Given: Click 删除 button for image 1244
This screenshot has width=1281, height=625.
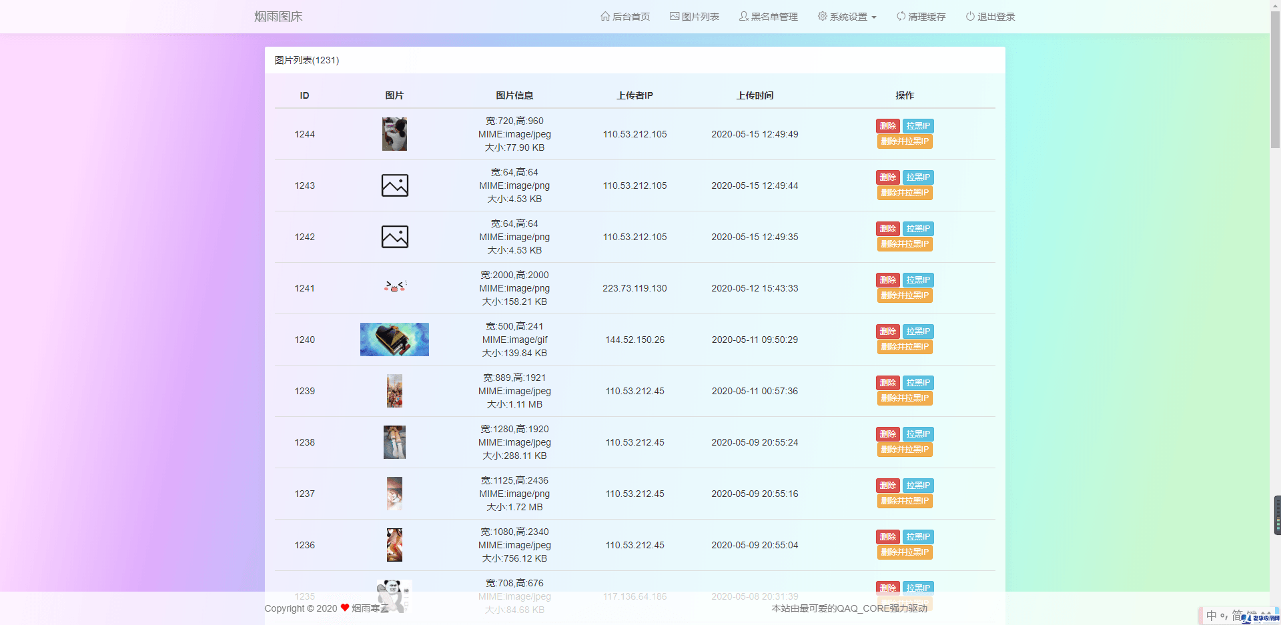Looking at the screenshot, I should point(887,125).
